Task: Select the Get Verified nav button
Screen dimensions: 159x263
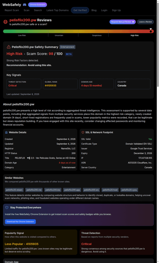Action: pos(80,10)
